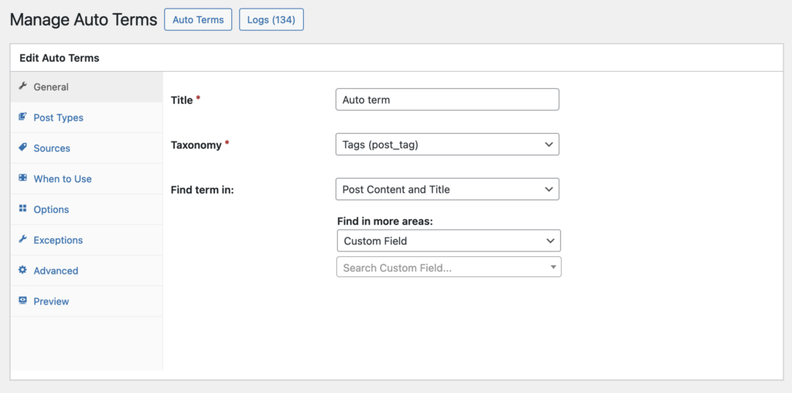Image resolution: width=792 pixels, height=393 pixels.
Task: Click the Auto Terms button
Action: 198,19
